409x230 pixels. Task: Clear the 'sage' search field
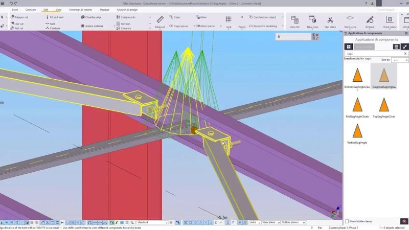coord(405,54)
